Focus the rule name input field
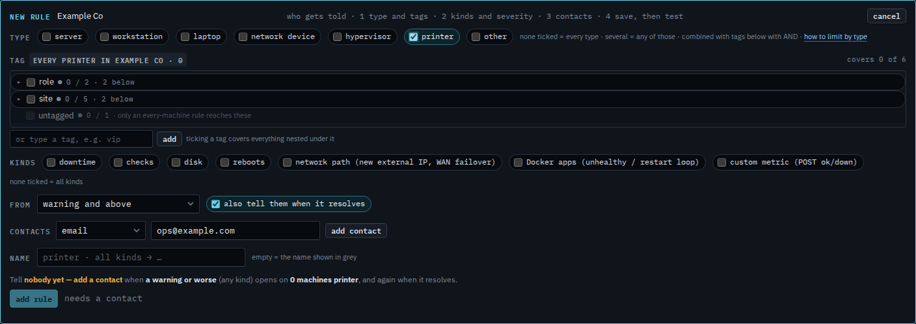Image resolution: width=916 pixels, height=324 pixels. pos(141,258)
